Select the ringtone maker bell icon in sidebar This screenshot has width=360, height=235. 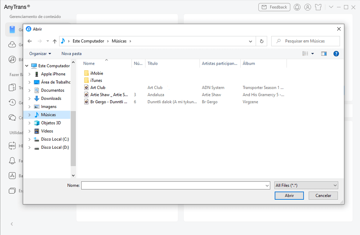(x=12, y=161)
